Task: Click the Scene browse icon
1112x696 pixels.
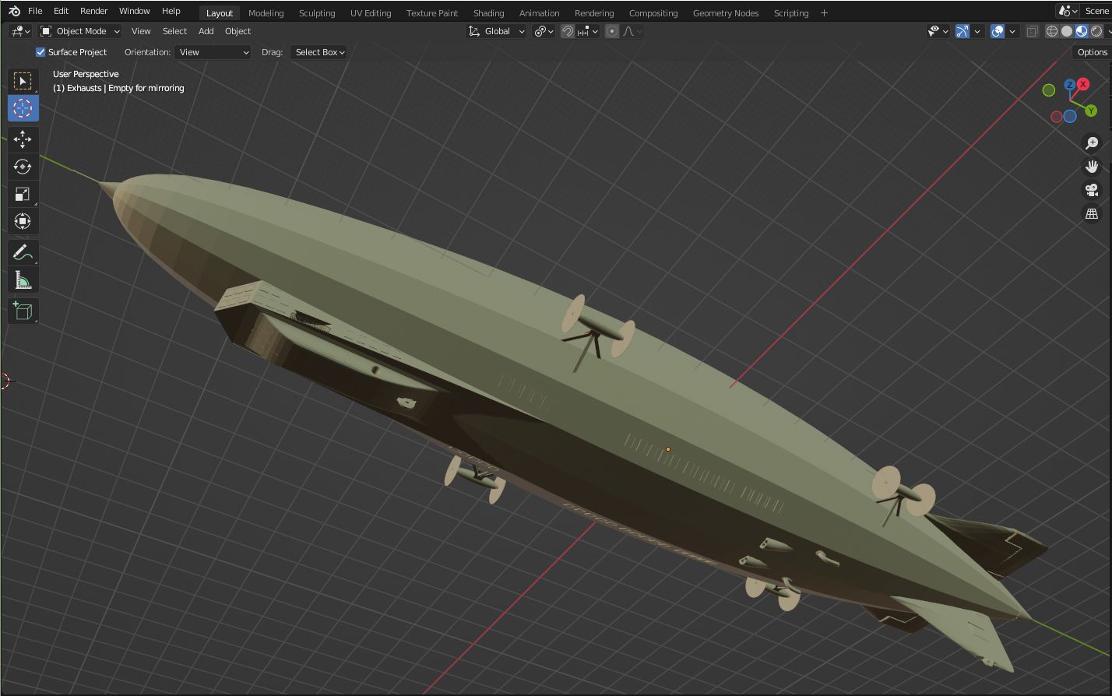Action: tap(1068, 11)
